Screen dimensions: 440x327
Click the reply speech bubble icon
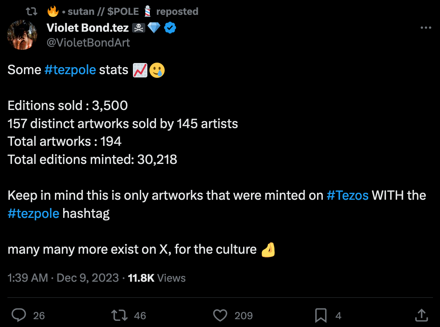tap(19, 315)
